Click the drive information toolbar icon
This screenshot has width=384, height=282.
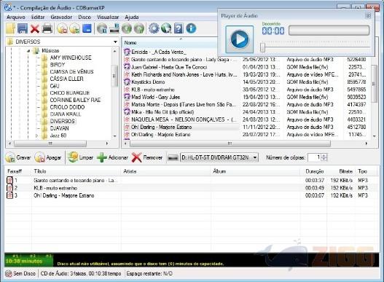point(114,28)
